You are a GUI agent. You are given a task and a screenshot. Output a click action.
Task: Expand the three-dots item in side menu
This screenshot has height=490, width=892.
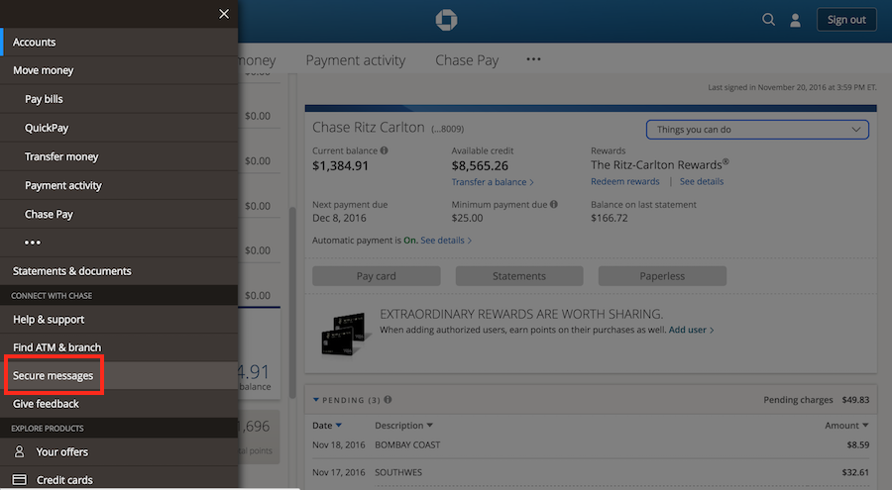pos(33,243)
